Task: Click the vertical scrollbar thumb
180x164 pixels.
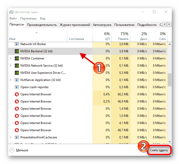Action: pos(169,80)
